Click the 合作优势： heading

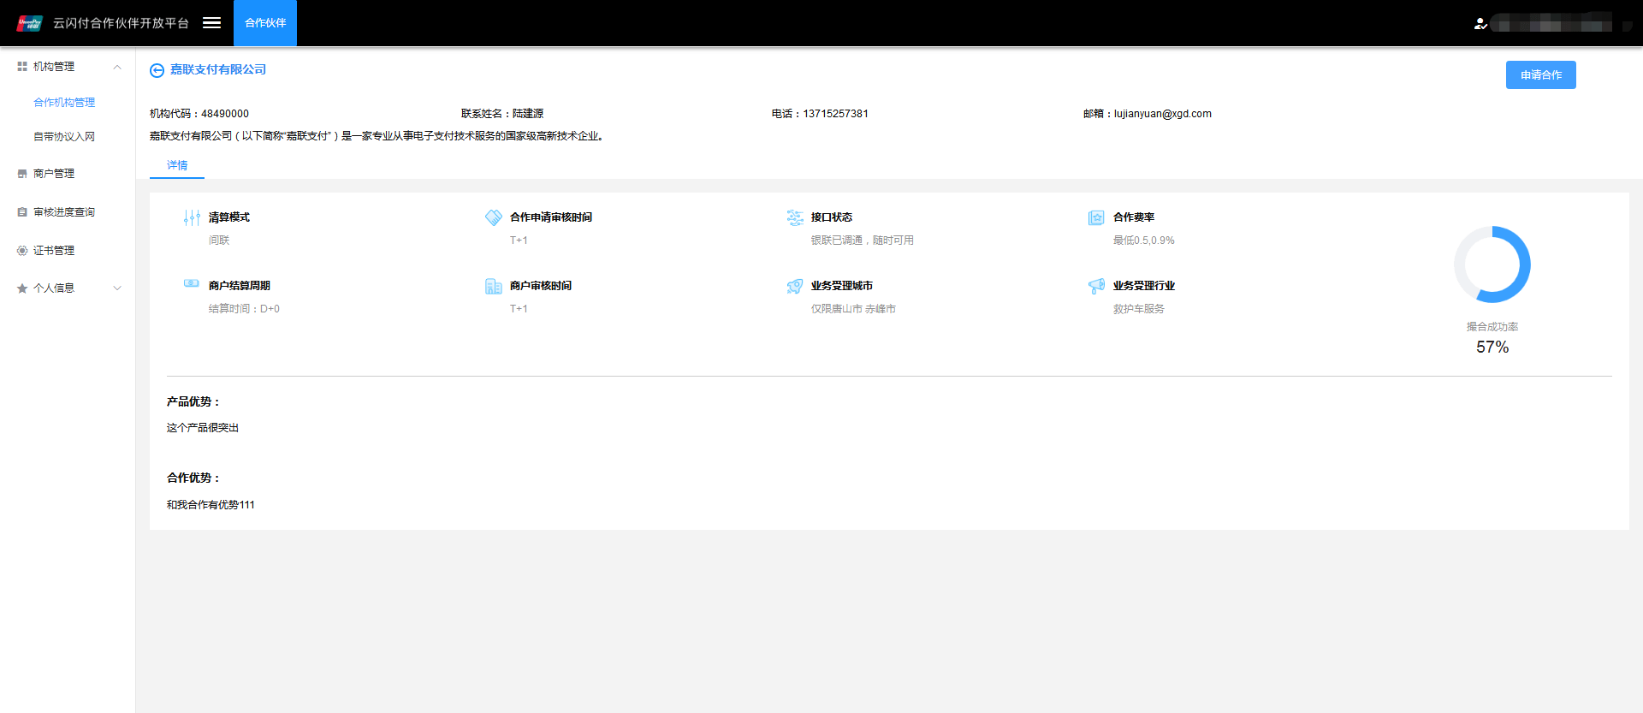[x=194, y=478]
